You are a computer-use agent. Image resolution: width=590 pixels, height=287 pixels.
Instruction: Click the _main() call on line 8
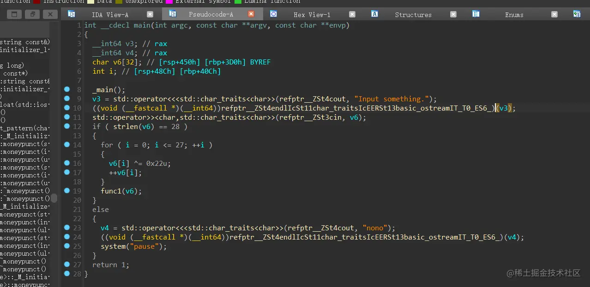tap(108, 89)
